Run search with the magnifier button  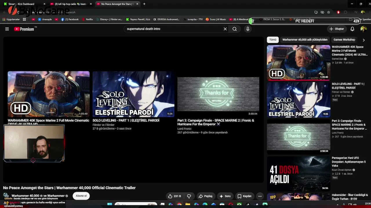[x=234, y=29]
